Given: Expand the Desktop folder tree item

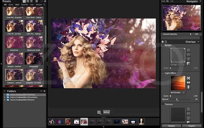Looking at the screenshot, I should pos(5,95).
